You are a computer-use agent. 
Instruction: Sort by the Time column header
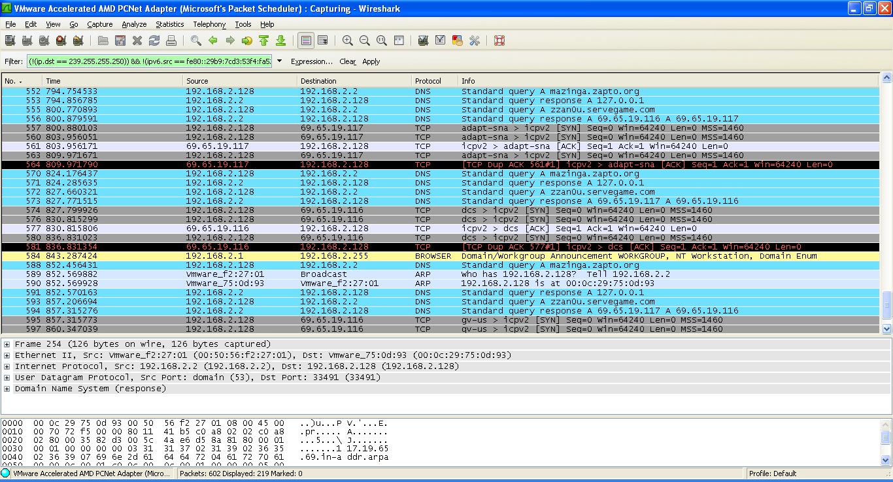coord(112,81)
